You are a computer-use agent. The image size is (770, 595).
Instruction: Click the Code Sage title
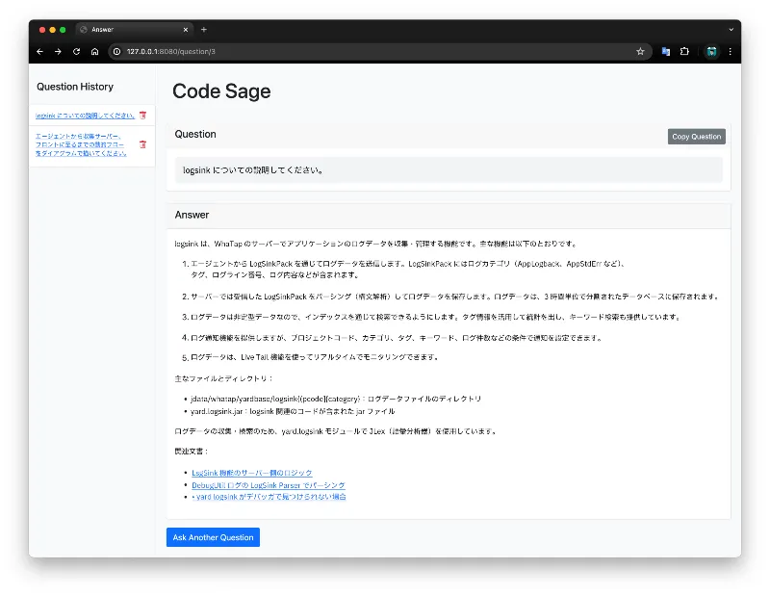coord(221,91)
